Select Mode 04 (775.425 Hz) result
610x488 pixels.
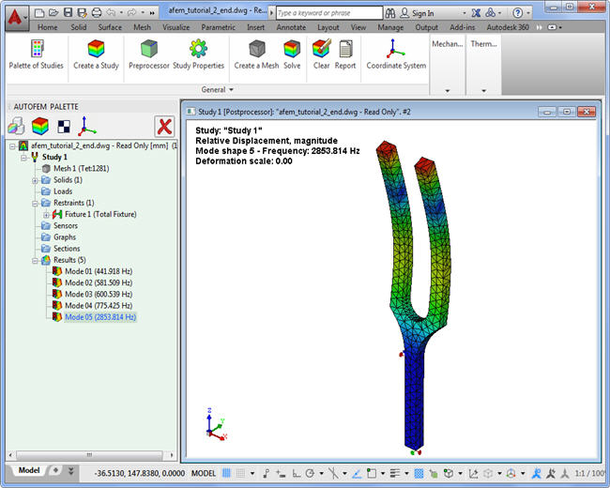click(99, 306)
